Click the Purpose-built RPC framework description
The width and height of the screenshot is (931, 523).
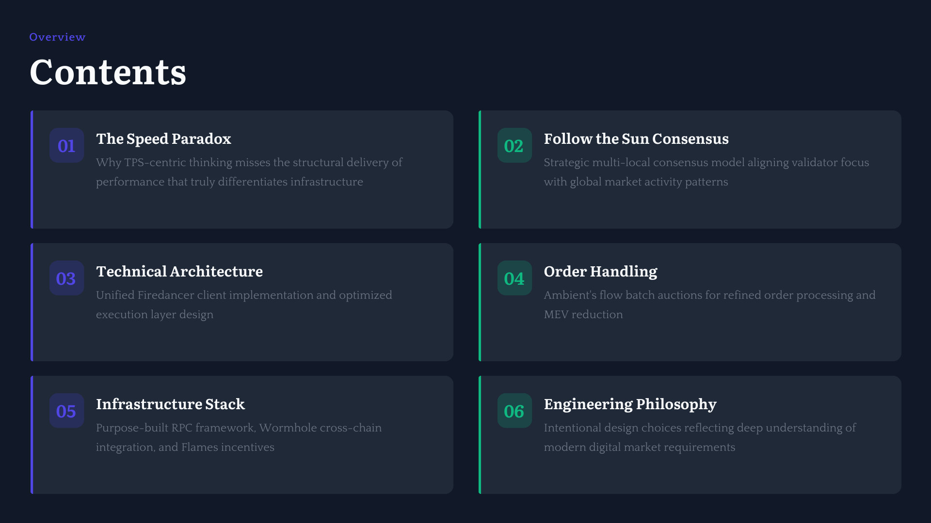[239, 437]
